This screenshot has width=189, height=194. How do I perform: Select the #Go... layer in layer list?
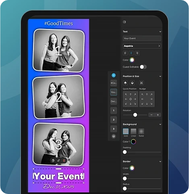(114, 83)
